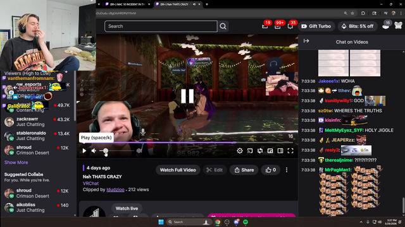The width and height of the screenshot is (405, 227).
Task: Play the paused clip
Action: click(84, 151)
